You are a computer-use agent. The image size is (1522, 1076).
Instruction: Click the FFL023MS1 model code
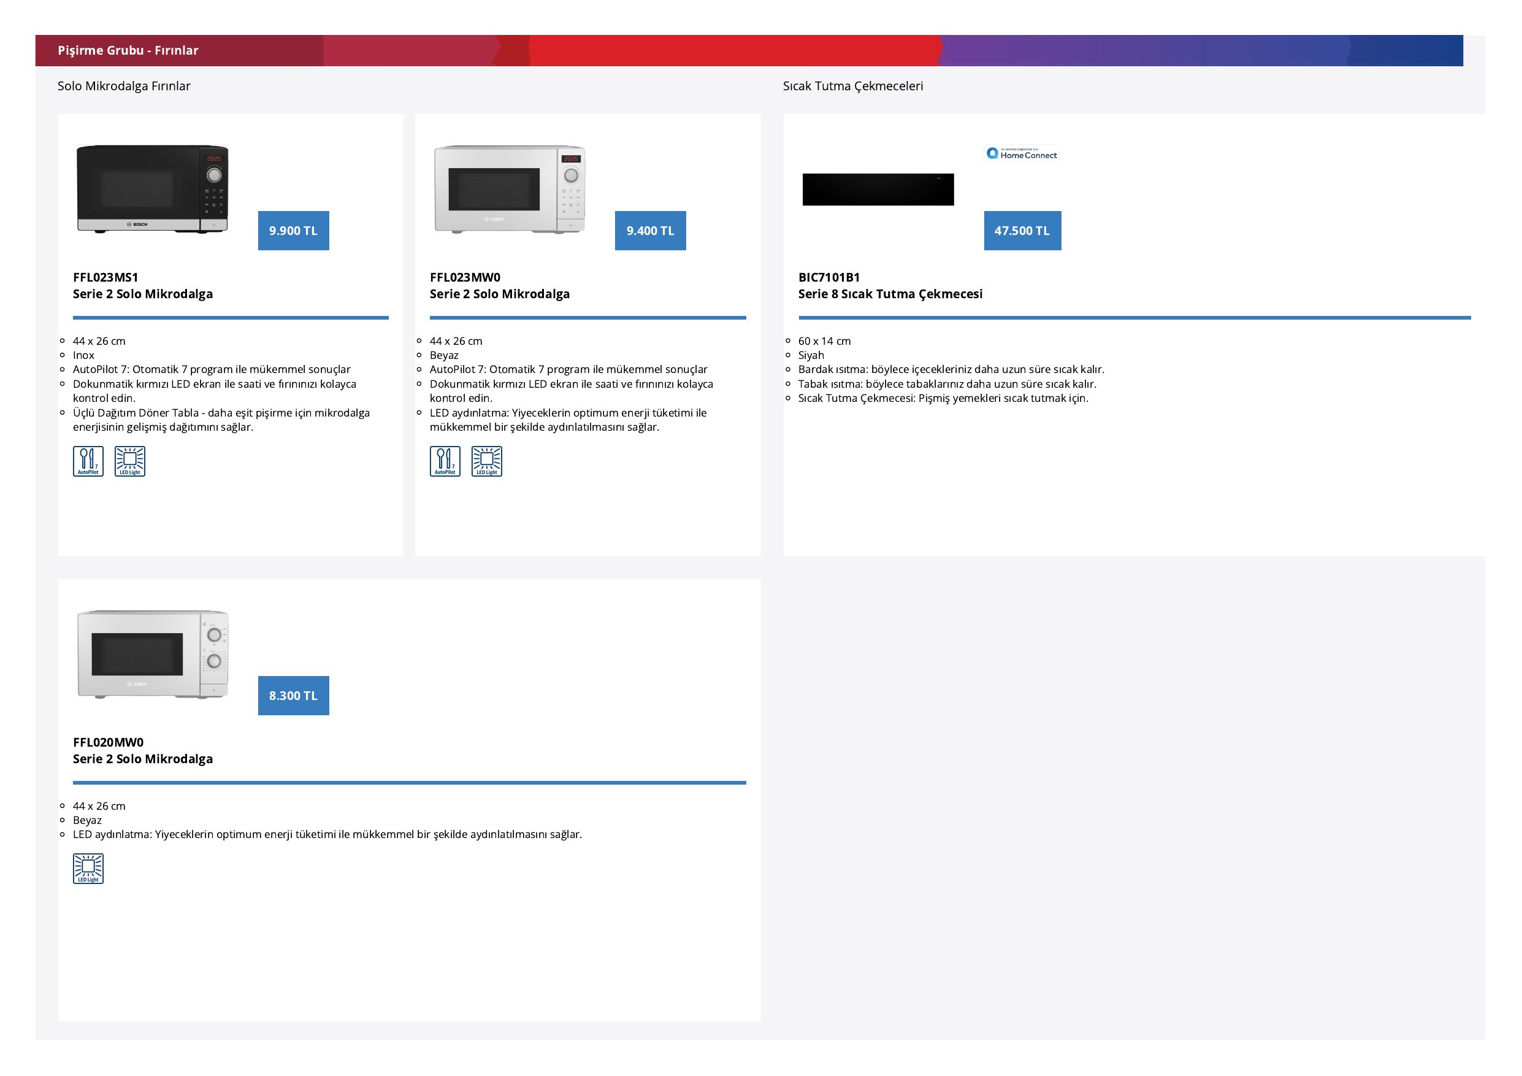coord(105,277)
